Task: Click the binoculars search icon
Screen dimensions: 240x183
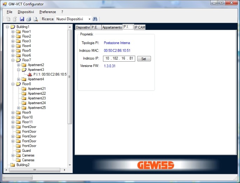Action: (x=95, y=19)
